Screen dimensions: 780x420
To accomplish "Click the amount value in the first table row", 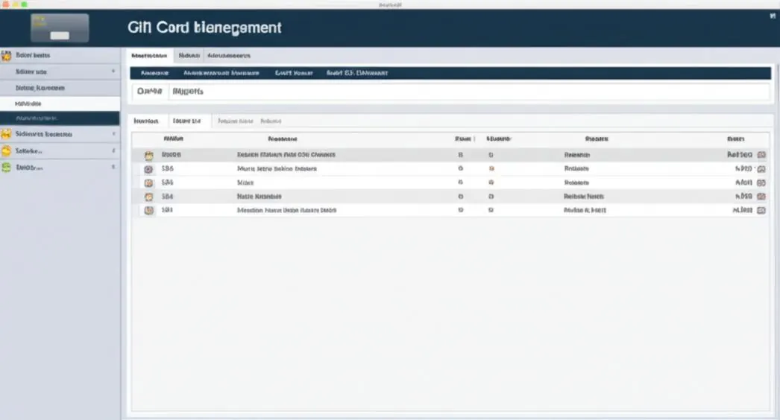I will (740, 155).
